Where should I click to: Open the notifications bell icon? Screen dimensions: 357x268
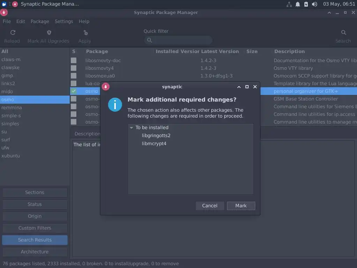298,4
